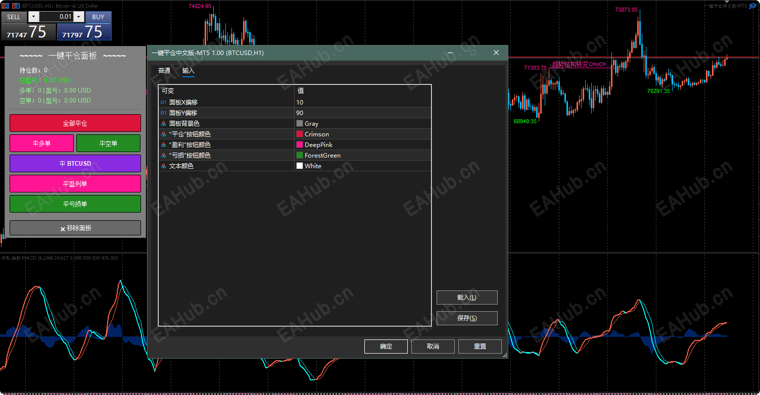Viewport: 760px width, 395px height.
Task: Click the Crimson color swatch
Action: coord(300,134)
